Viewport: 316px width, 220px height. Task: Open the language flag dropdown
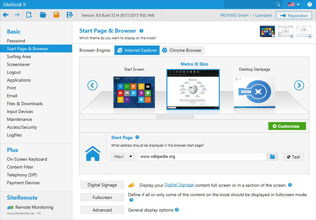[293, 4]
